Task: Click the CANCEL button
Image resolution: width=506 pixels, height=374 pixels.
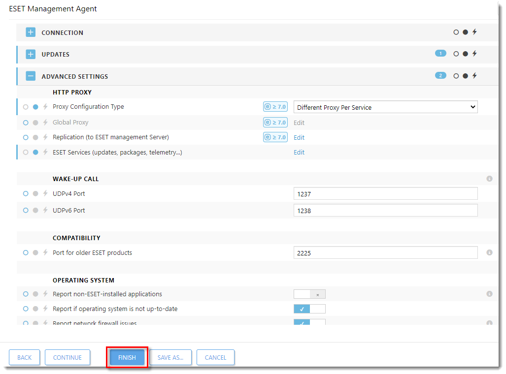Action: 216,358
